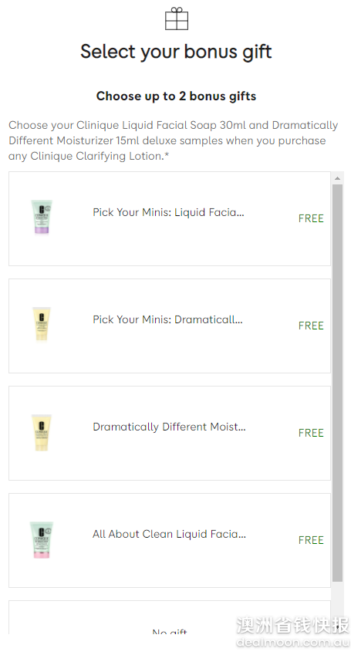Select the Dramatically Different Moisturizer gift option
Viewport: 351px width, 655px height.
click(170, 433)
